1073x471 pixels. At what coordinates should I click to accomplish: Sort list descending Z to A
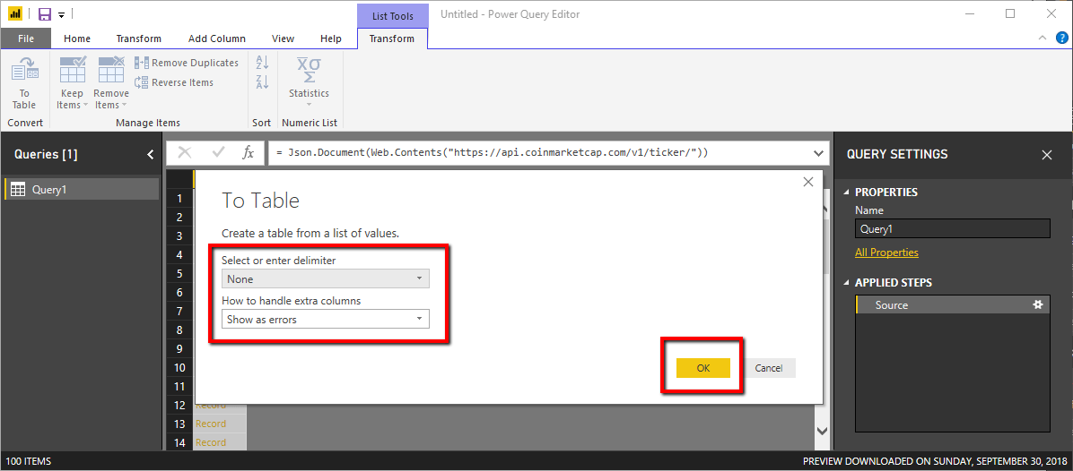click(x=262, y=82)
